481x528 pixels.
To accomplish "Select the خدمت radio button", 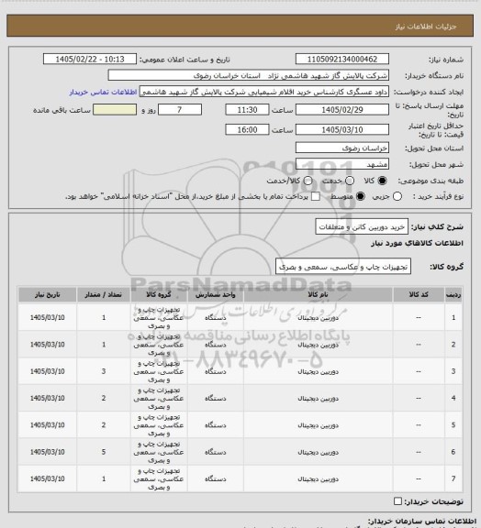I will (350, 181).
